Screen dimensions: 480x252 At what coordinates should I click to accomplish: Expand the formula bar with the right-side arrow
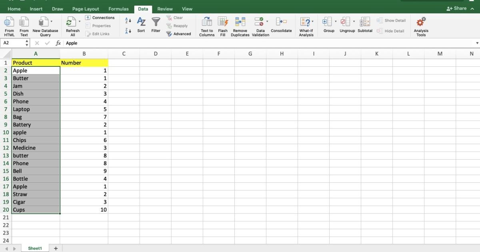477,43
